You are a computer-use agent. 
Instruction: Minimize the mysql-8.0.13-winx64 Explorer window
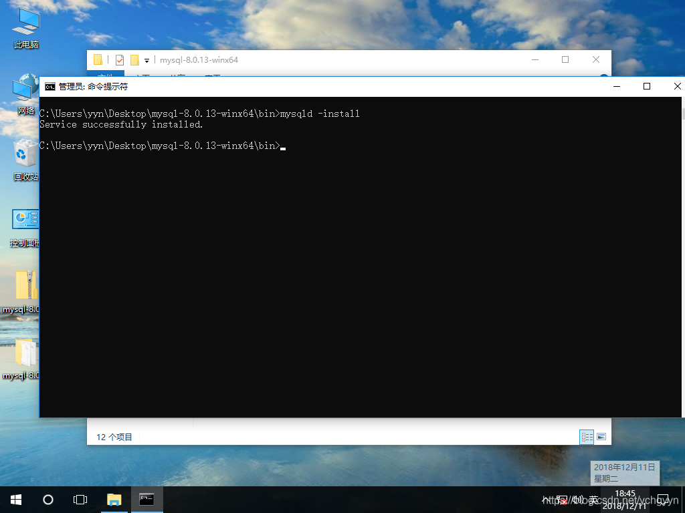coord(534,59)
